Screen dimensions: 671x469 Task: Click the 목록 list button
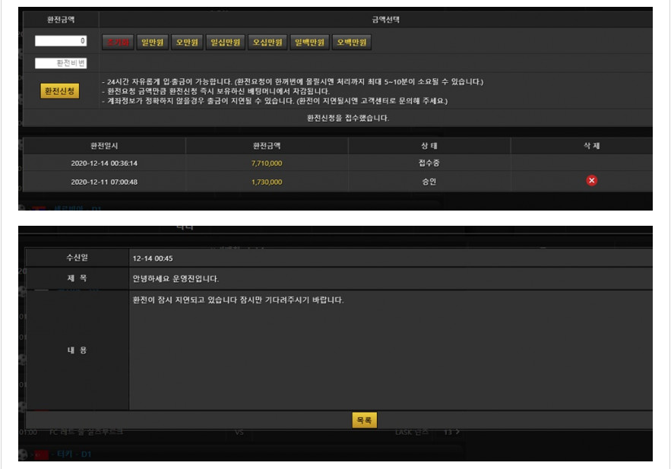click(364, 420)
